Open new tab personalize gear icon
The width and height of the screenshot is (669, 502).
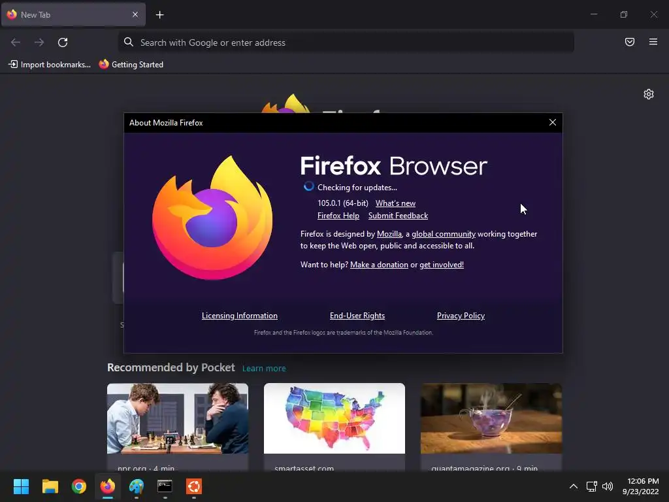(649, 94)
